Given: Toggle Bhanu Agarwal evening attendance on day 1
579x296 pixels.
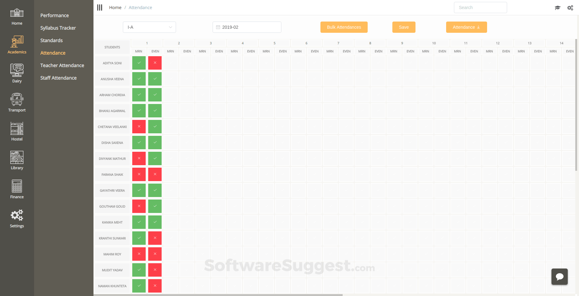Looking at the screenshot, I should [x=155, y=111].
